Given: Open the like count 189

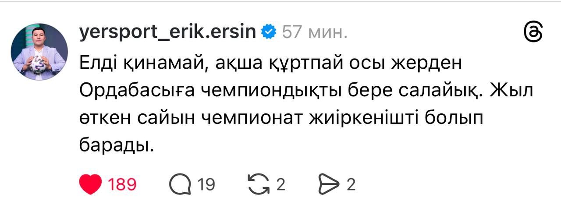Looking at the screenshot, I should pos(122,184).
